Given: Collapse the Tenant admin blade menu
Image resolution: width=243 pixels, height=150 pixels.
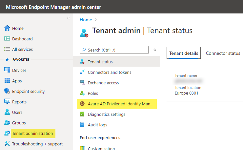Looking at the screenshot, I should click(x=155, y=50).
